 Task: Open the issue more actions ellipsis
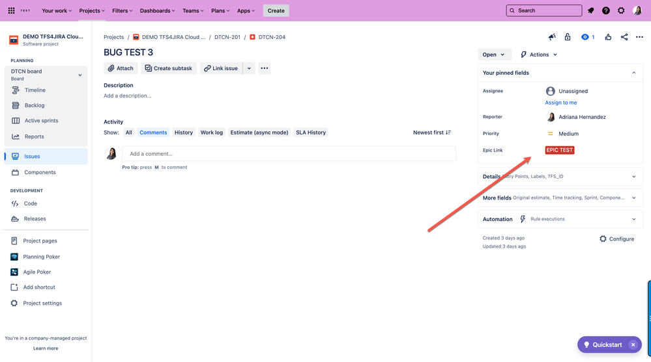point(639,37)
